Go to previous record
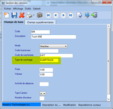This screenshot has height=109, width=113. pyautogui.click(x=56, y=15)
